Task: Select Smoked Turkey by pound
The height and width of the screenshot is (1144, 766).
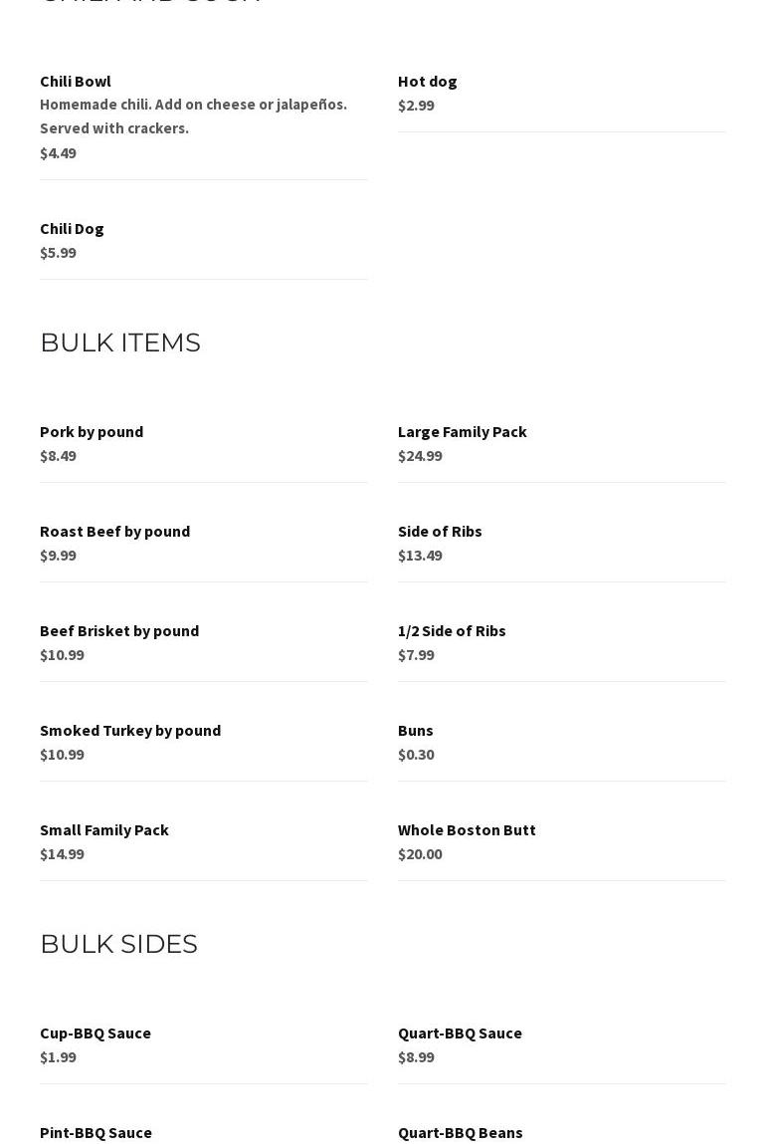Action: click(x=130, y=730)
